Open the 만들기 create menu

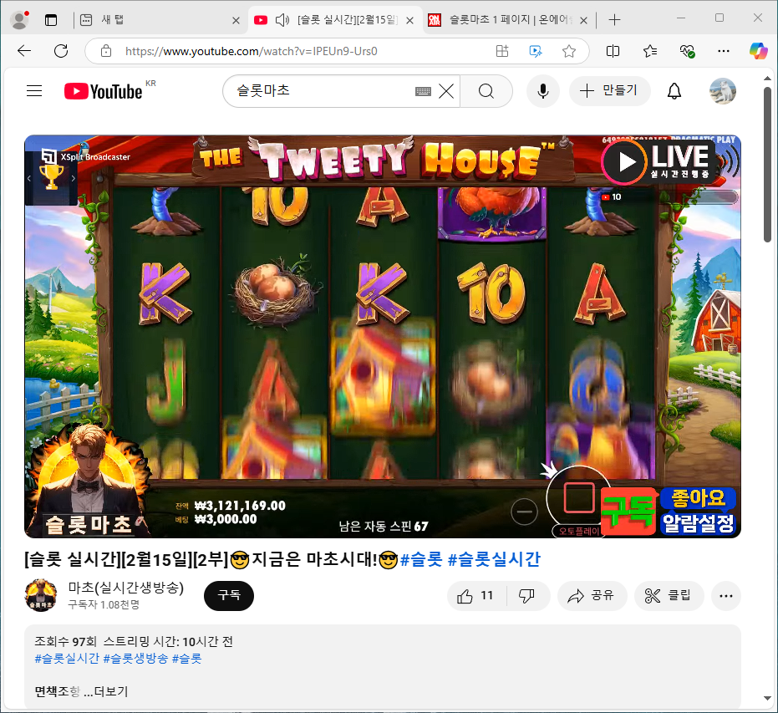(x=609, y=91)
